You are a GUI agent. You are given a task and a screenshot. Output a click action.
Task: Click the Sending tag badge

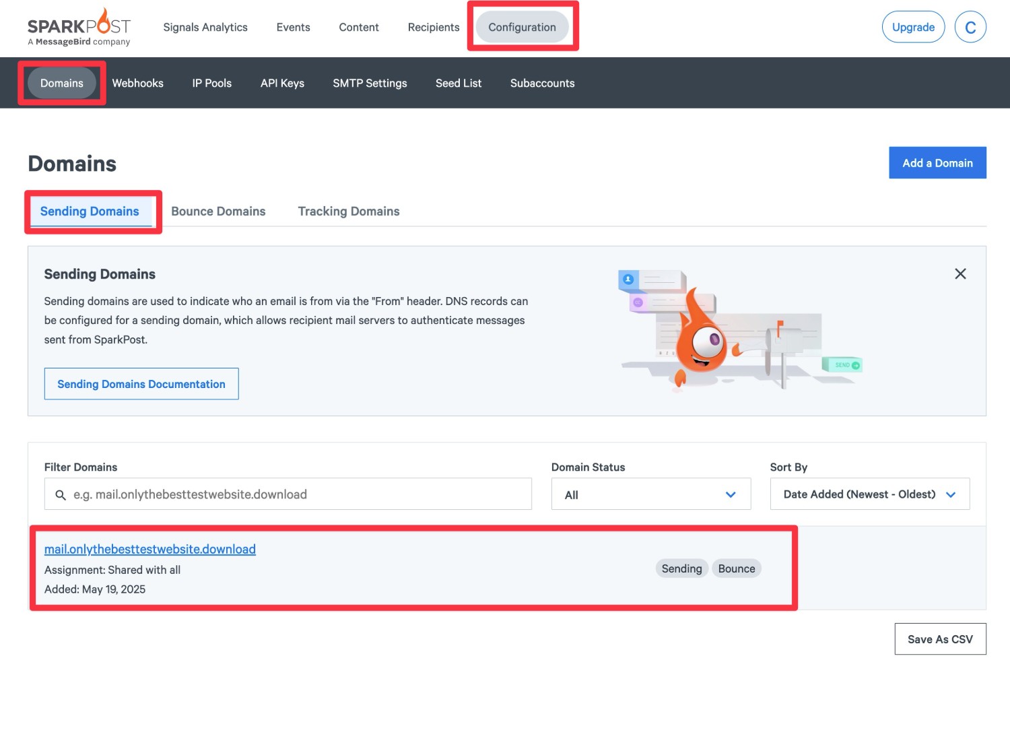(x=681, y=568)
